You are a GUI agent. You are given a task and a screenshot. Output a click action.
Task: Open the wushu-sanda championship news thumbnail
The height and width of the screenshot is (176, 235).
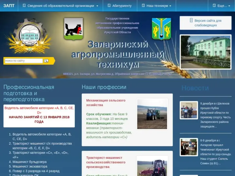(189, 147)
